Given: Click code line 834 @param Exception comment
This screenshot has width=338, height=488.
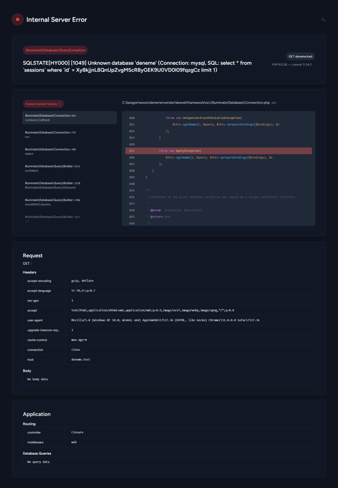Looking at the screenshot, I should 174,211.
